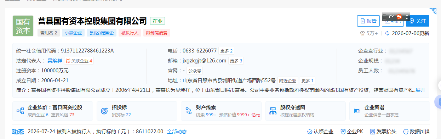Click the 企业PK icon
Image resolution: width=441 pixels, height=139 pixels.
pyautogui.click(x=343, y=132)
